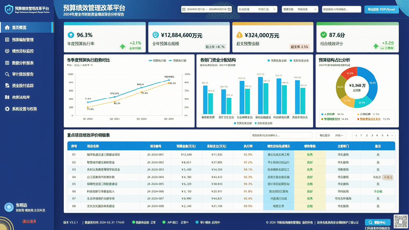
Task: Toggle the 专项转移支付 legend entry
Action: (x=330, y=119)
